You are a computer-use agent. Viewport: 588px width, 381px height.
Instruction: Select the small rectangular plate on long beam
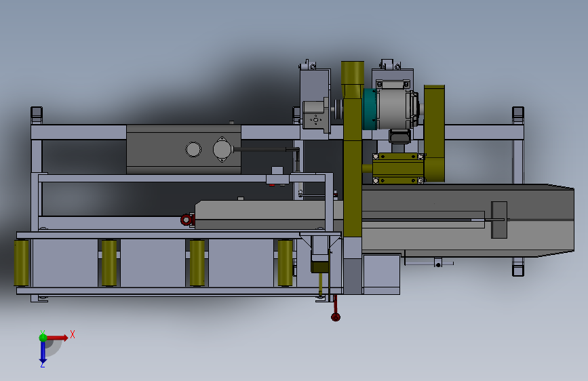pos(499,220)
